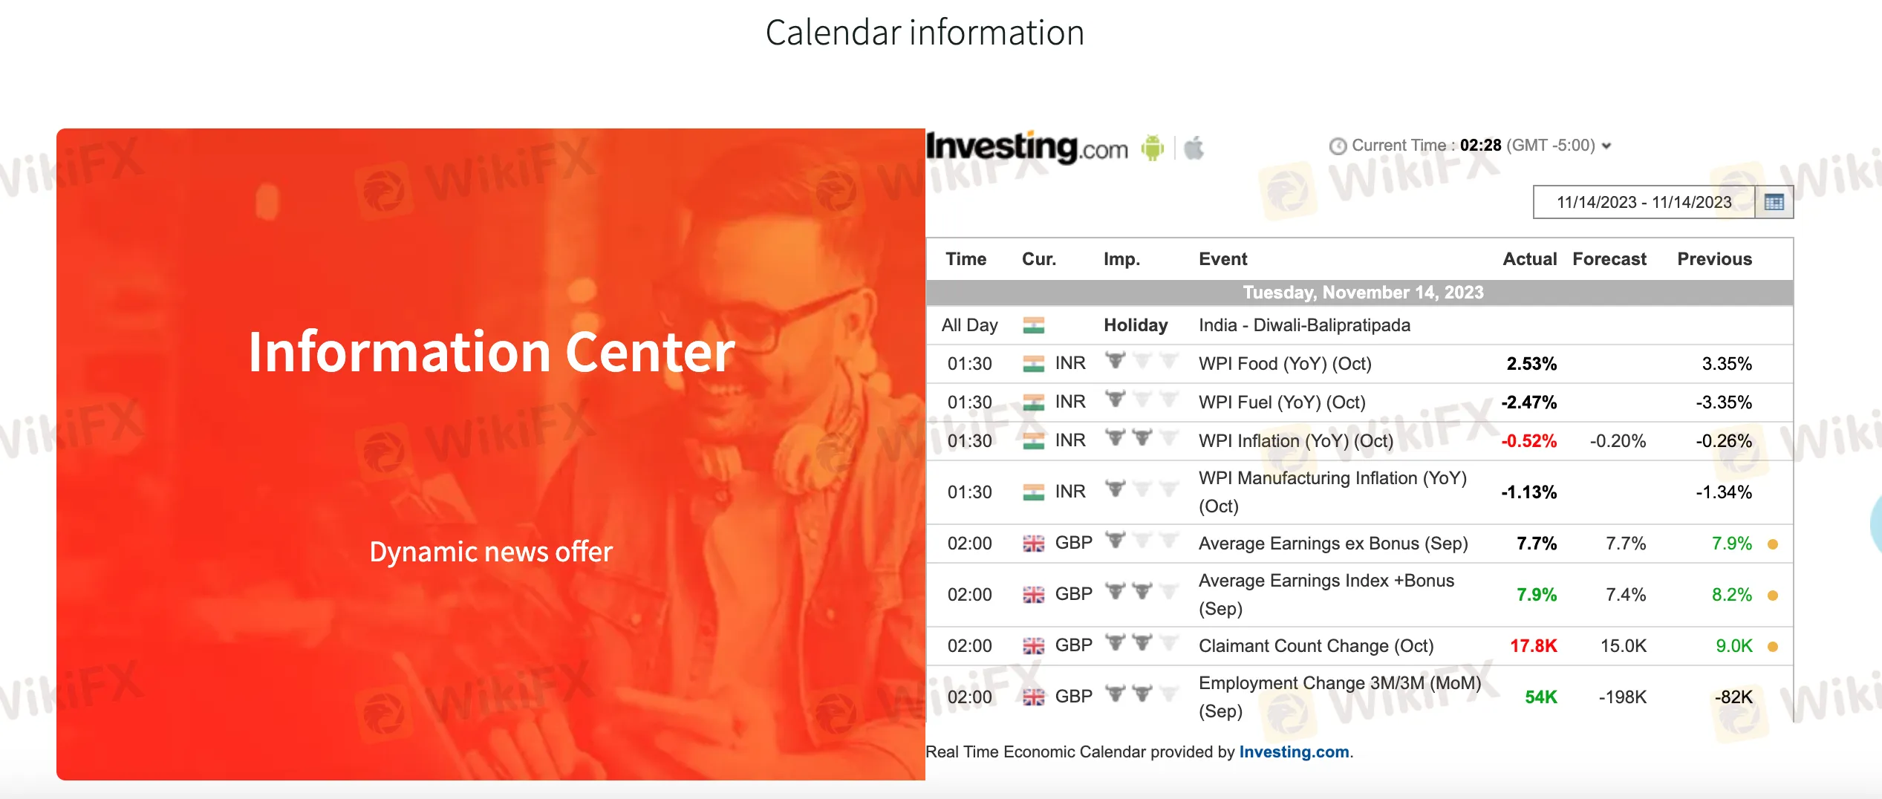This screenshot has height=799, width=1882.
Task: Click the India flag in Holiday row
Action: tap(1033, 325)
